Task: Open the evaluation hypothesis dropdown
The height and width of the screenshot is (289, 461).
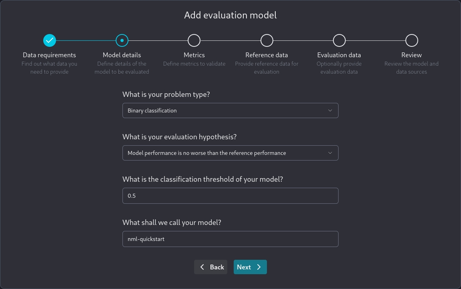Action: 230,153
